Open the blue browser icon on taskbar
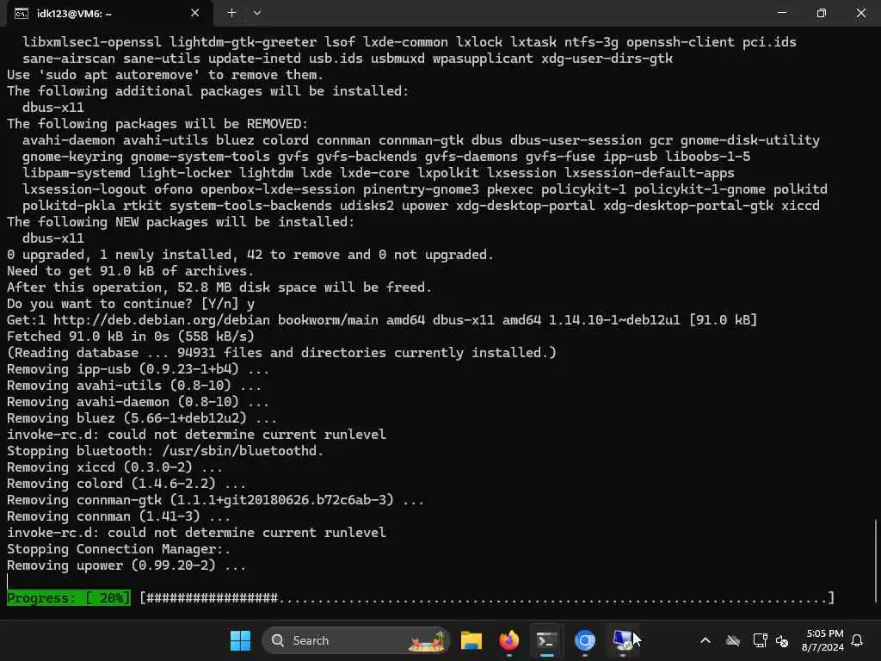Screen dimensions: 881x661 click(584, 640)
